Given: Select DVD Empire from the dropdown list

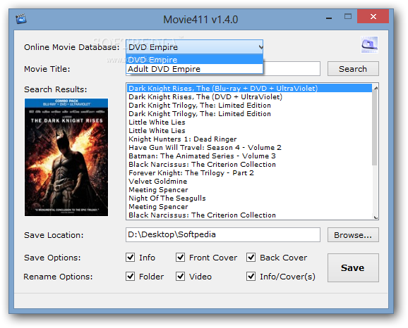Looking at the screenshot, I should tap(194, 60).
